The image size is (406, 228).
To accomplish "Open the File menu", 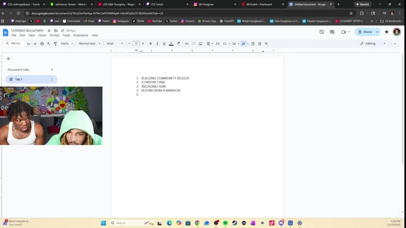I will 14,35.
